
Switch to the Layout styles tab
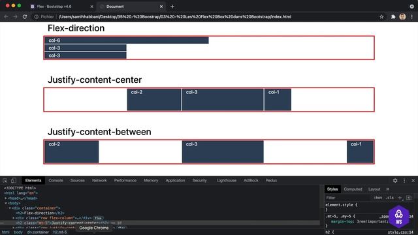(374, 189)
